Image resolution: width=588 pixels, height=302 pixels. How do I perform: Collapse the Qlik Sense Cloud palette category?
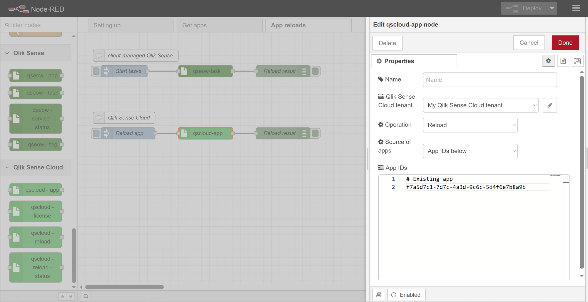(x=35, y=167)
